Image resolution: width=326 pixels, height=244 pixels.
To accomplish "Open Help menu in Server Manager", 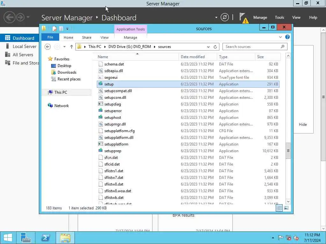I will [313, 17].
